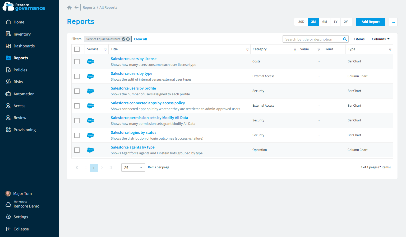Open the Value column filter
Viewport: 406px width, 237px height.
tap(319, 50)
